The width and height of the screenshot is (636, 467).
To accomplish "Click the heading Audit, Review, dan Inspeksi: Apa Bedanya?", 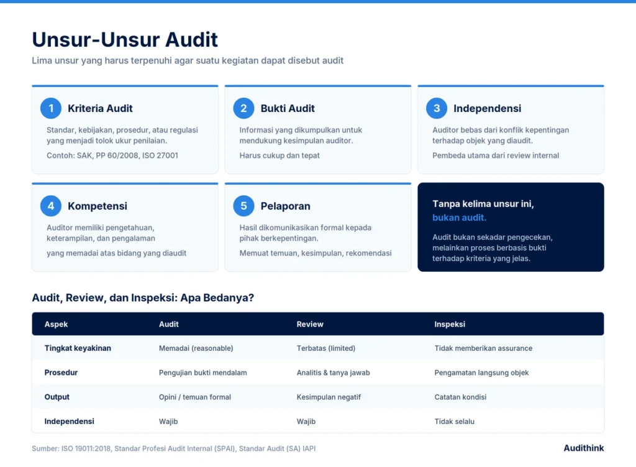I will (143, 298).
